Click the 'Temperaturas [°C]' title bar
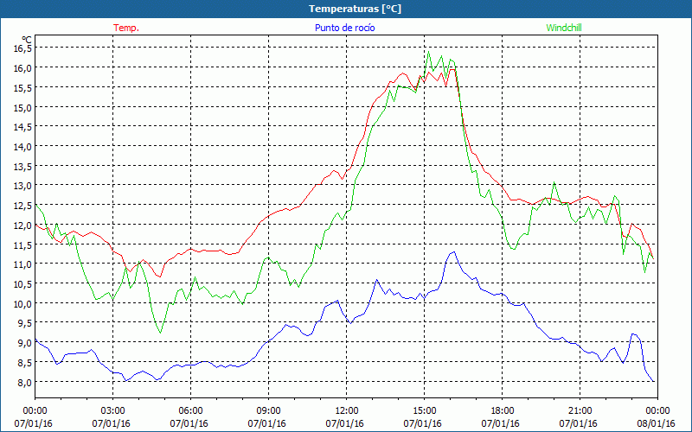The image size is (692, 432). pyautogui.click(x=346, y=9)
